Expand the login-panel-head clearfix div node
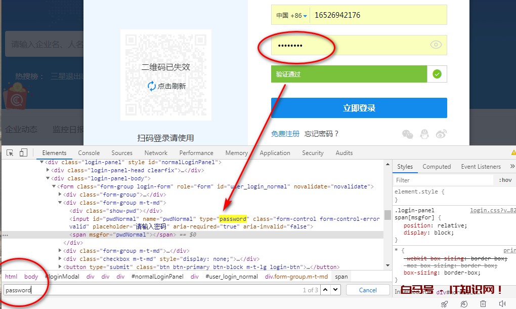516x309 pixels. tap(48, 170)
